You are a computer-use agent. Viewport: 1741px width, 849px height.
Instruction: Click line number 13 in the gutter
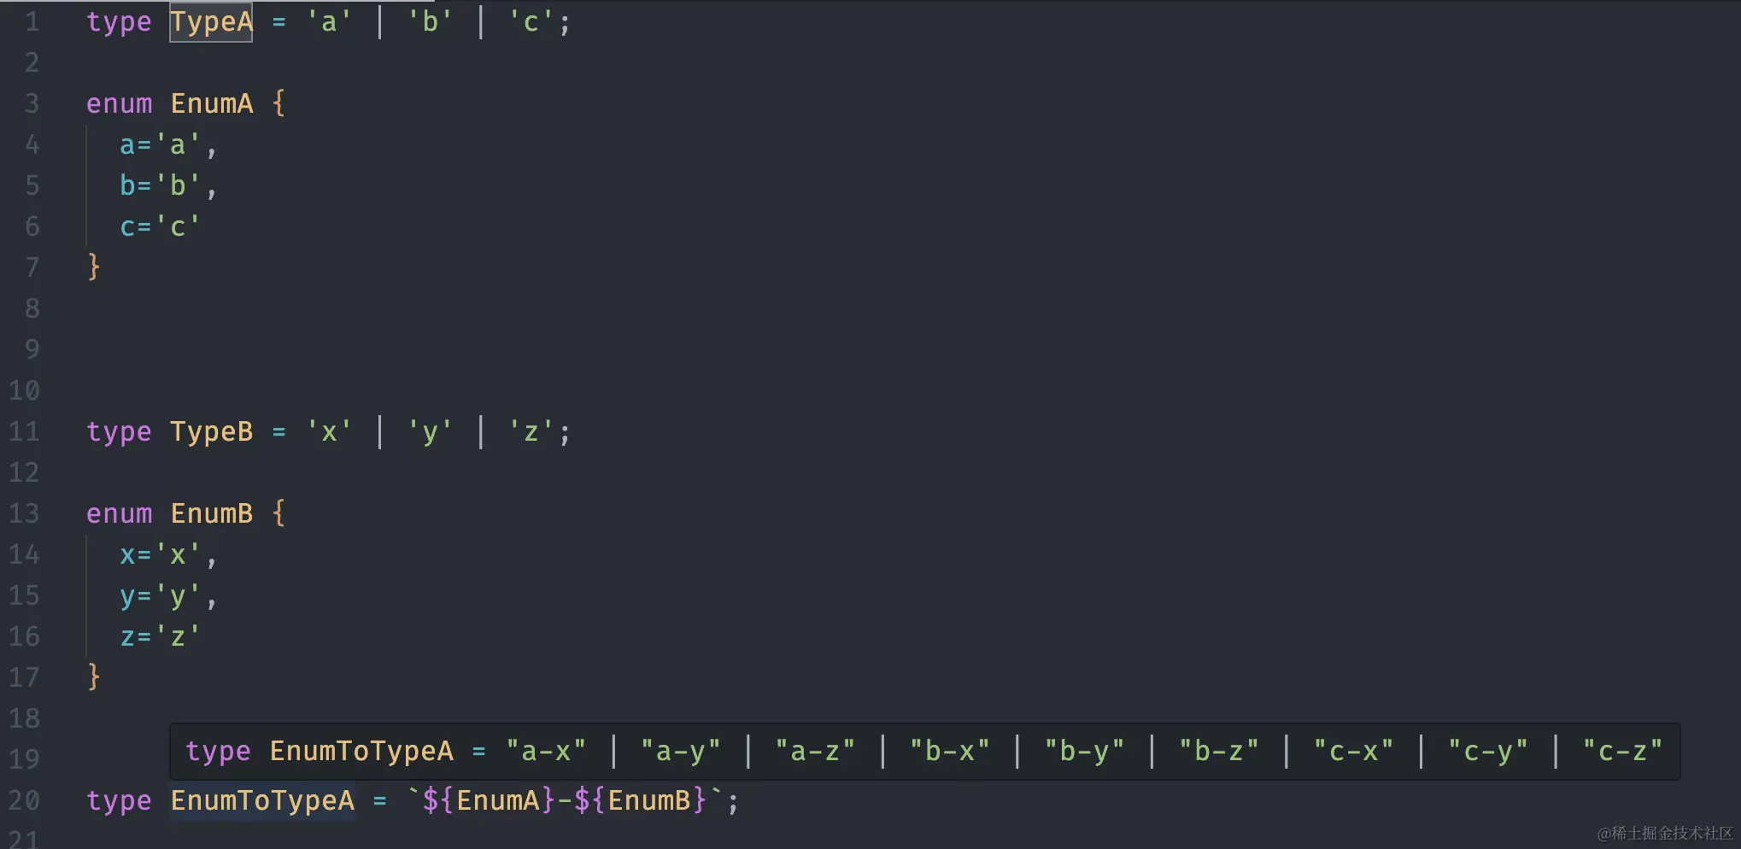click(x=24, y=514)
